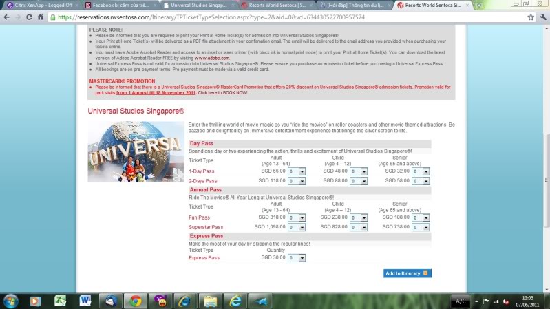
Task: Switch to the Citrix XenApp tab
Action: pos(43,6)
